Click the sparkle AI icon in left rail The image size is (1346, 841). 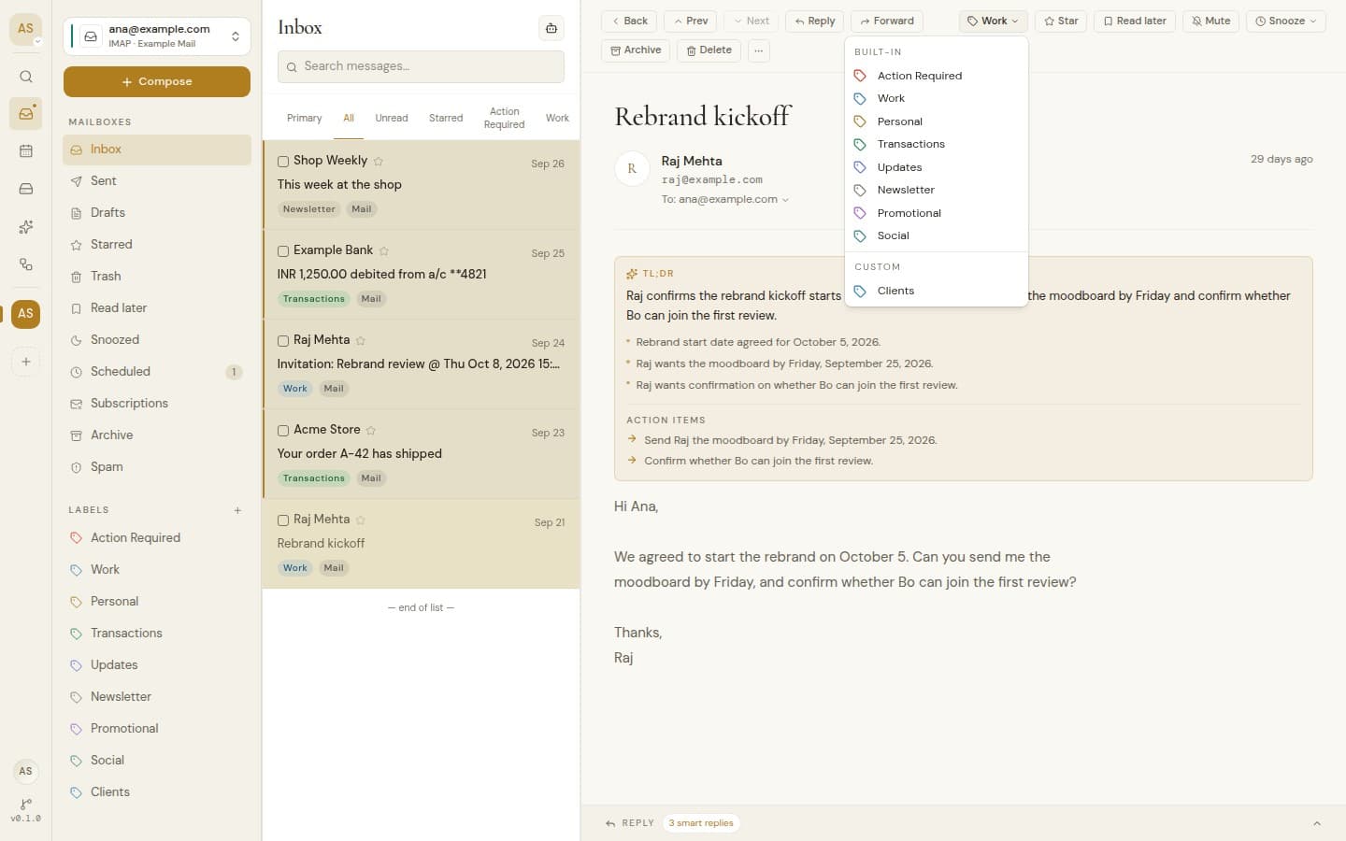click(26, 227)
